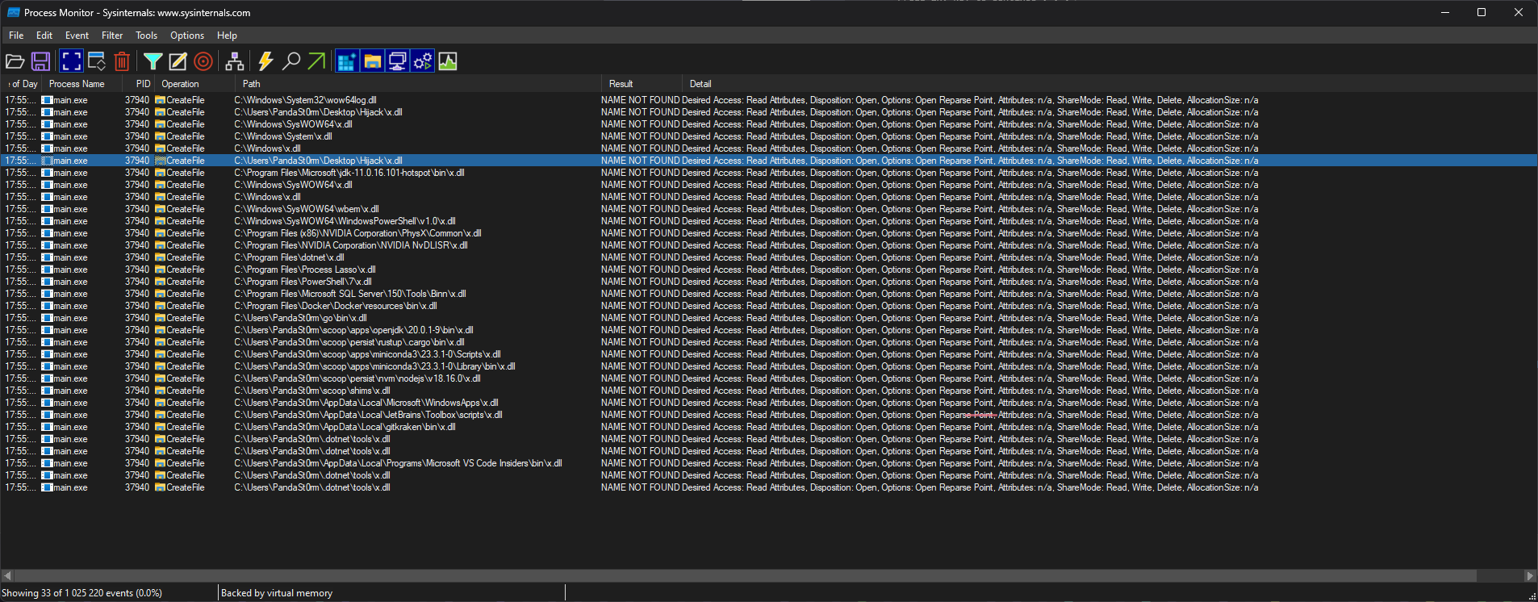This screenshot has width=1538, height=602.
Task: Clear the display using trash can icon
Action: click(122, 61)
